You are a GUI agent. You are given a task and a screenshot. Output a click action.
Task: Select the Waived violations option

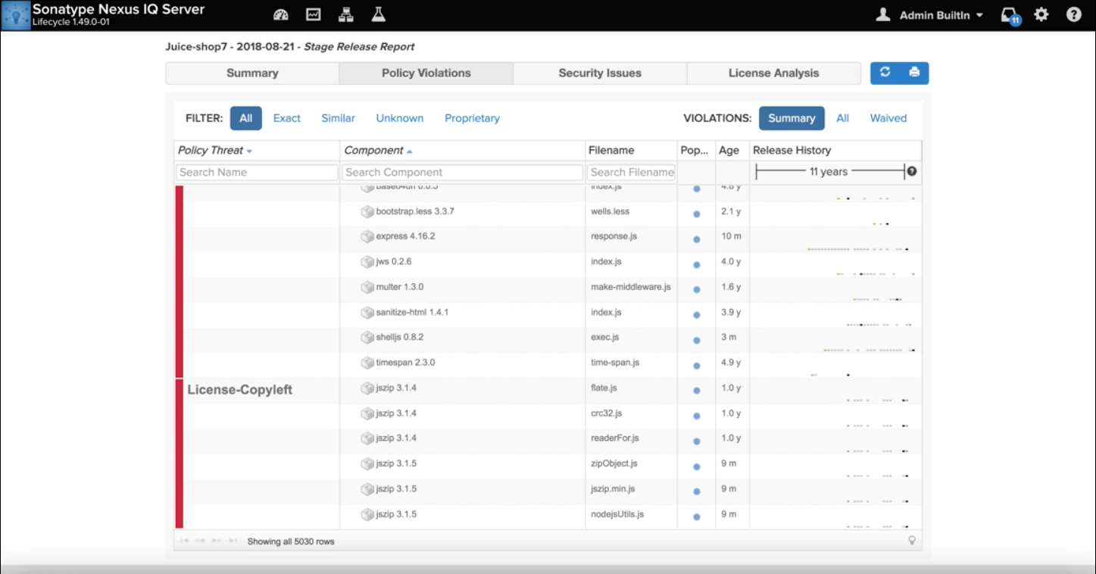888,118
